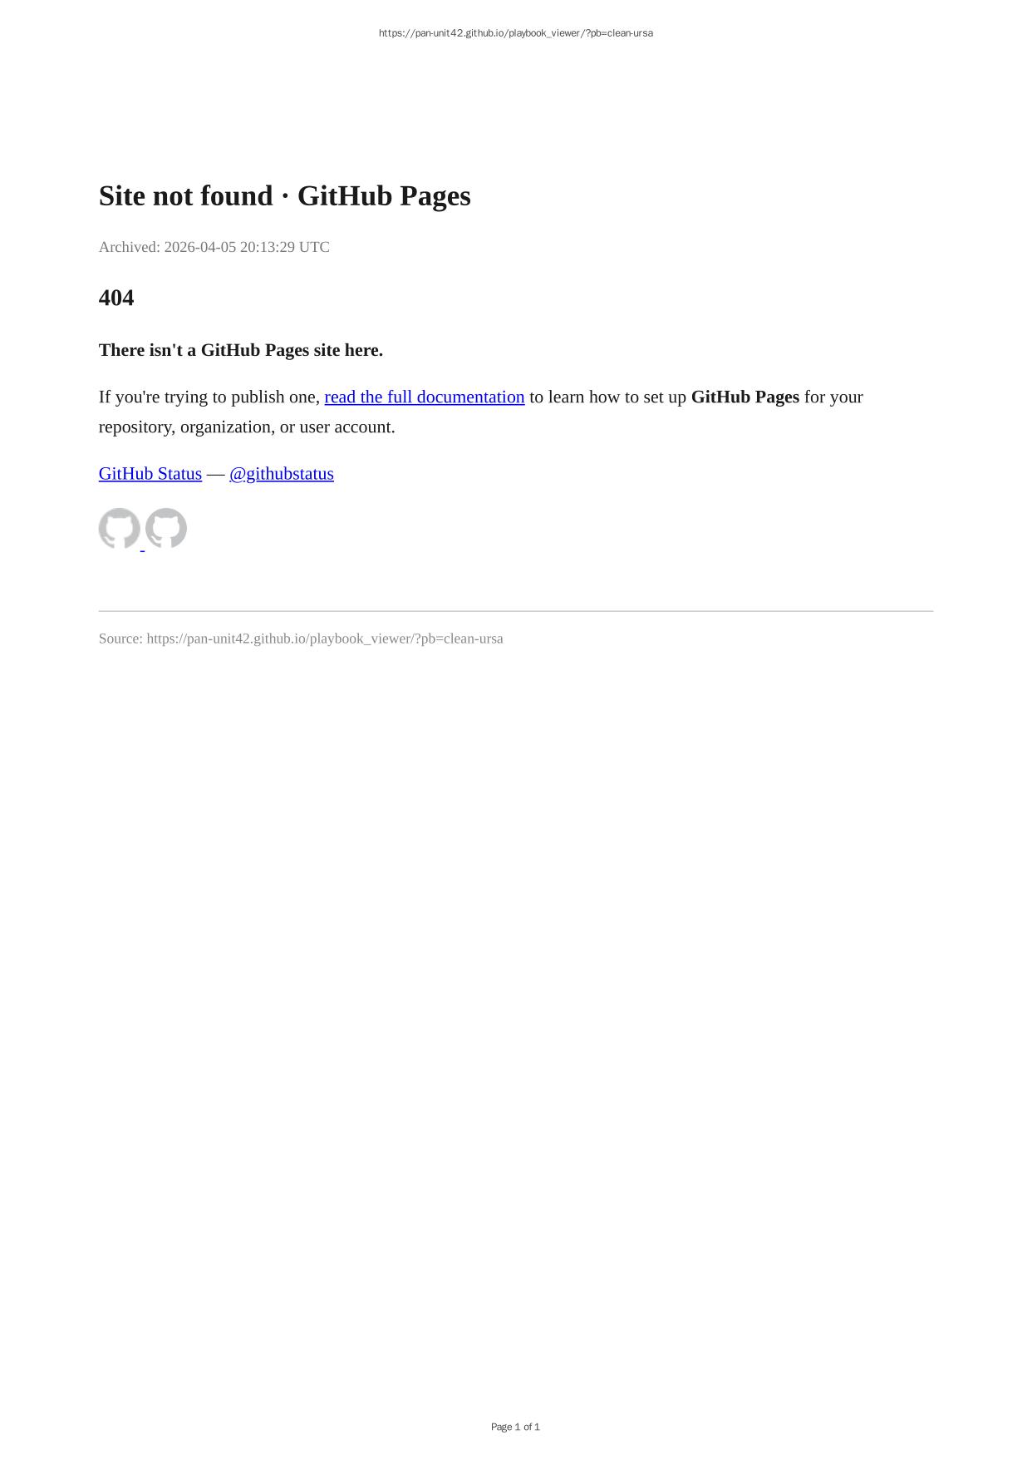1032x1460 pixels.
Task: Click the Site not found page title
Action: pos(285,196)
